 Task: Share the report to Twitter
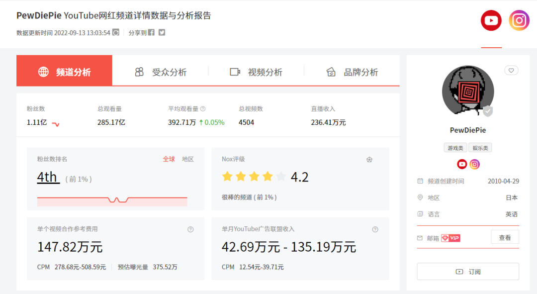click(x=162, y=32)
